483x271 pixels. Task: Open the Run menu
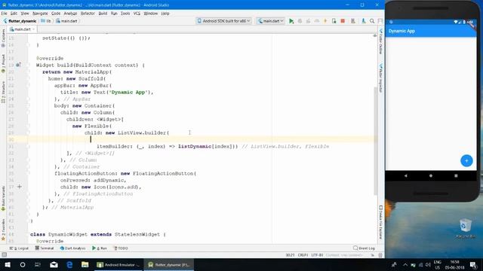point(114,14)
